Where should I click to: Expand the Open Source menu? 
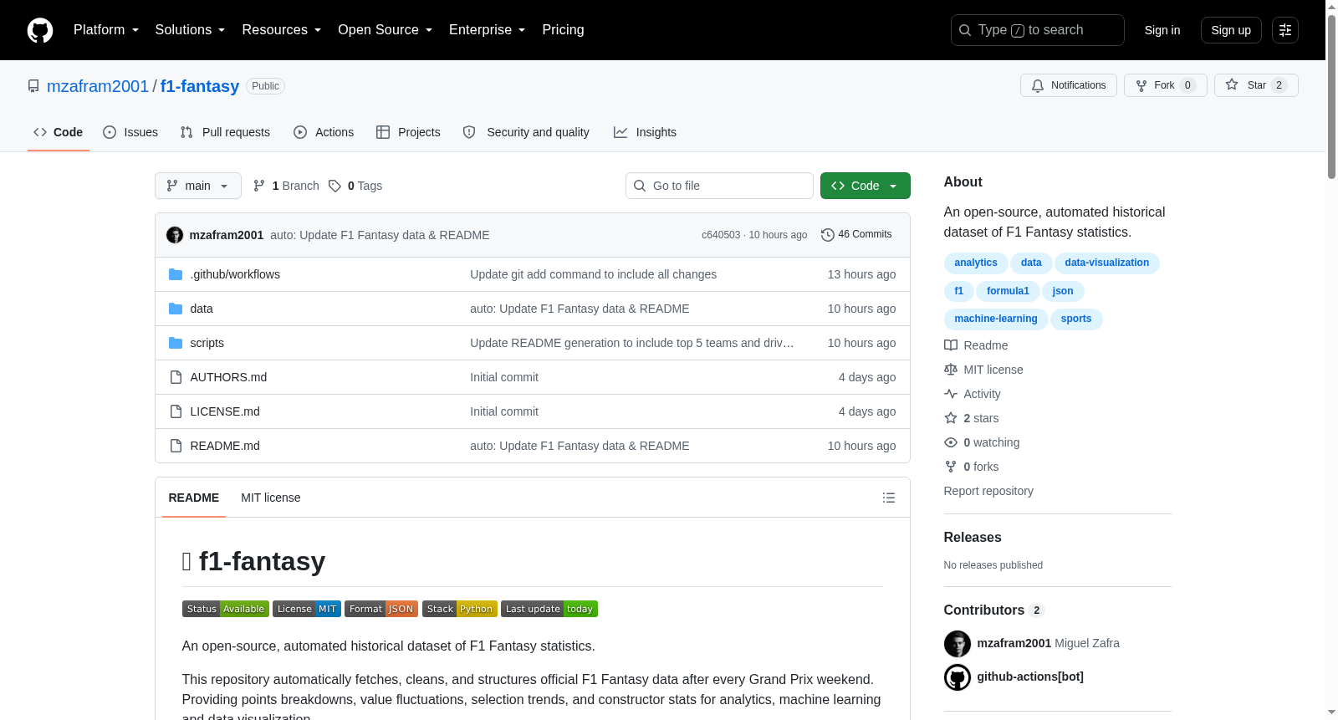coord(386,30)
